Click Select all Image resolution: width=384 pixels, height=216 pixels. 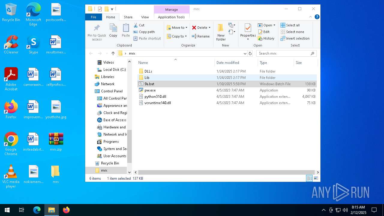click(x=290, y=25)
